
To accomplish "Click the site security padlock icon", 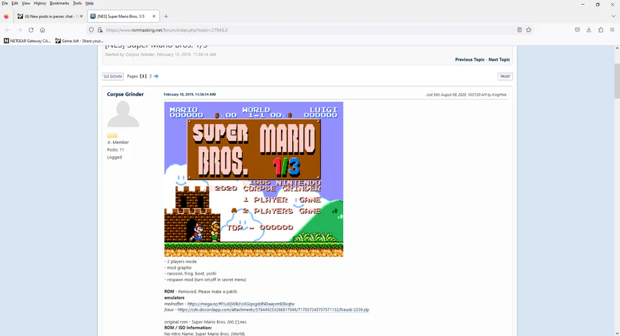I will (100, 30).
